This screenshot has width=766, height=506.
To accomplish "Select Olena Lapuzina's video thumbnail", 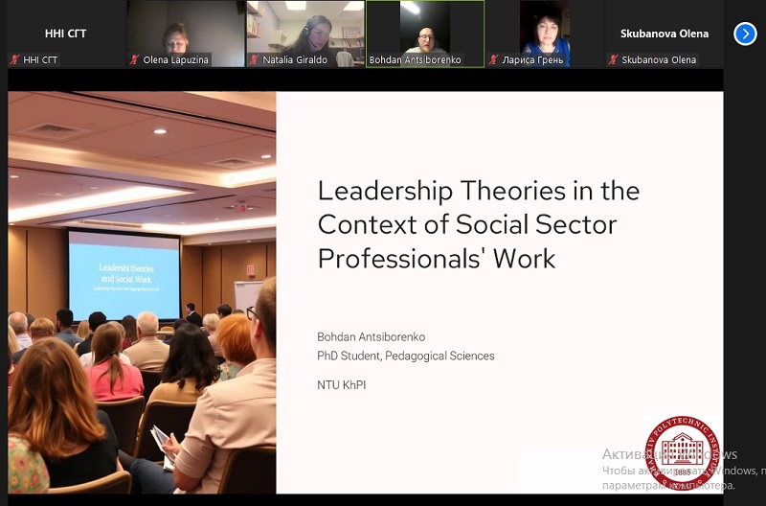I will (186, 34).
